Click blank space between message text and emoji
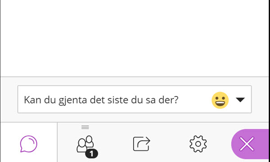 pyautogui.click(x=194, y=100)
